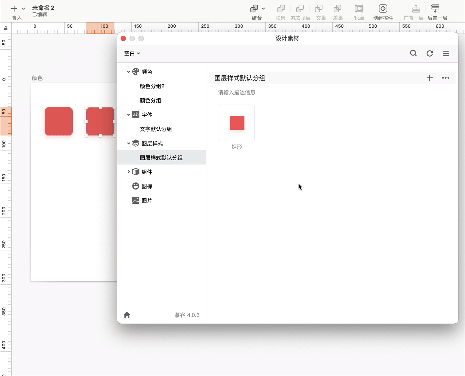Select the 颜色分组2 tree item
The image size is (465, 376).
click(x=152, y=86)
